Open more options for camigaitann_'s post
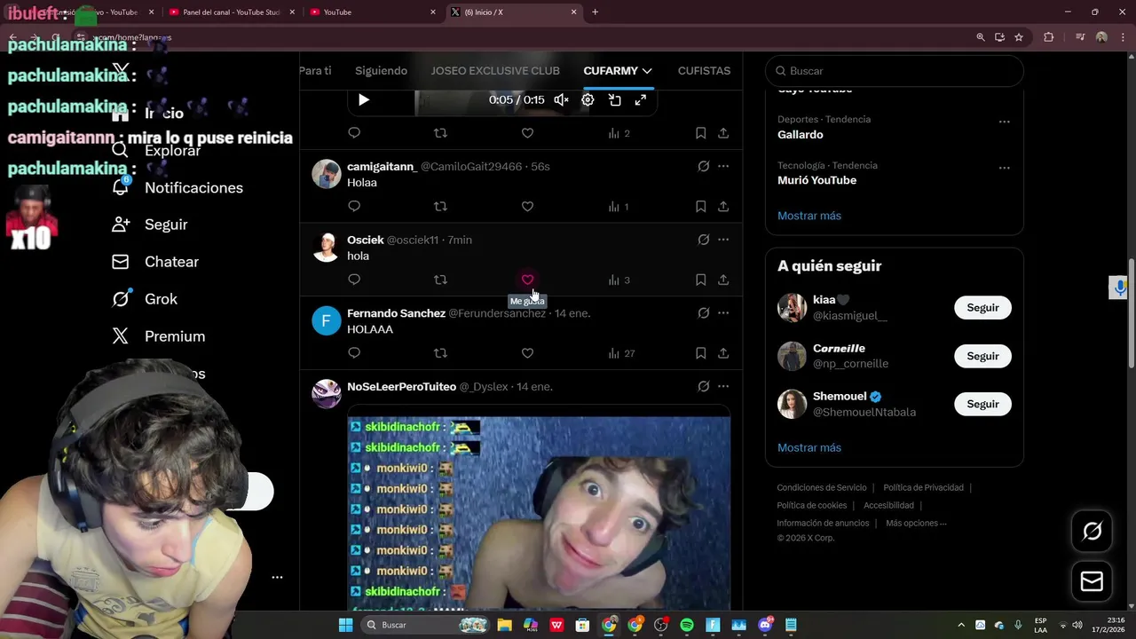This screenshot has width=1136, height=639. (723, 166)
